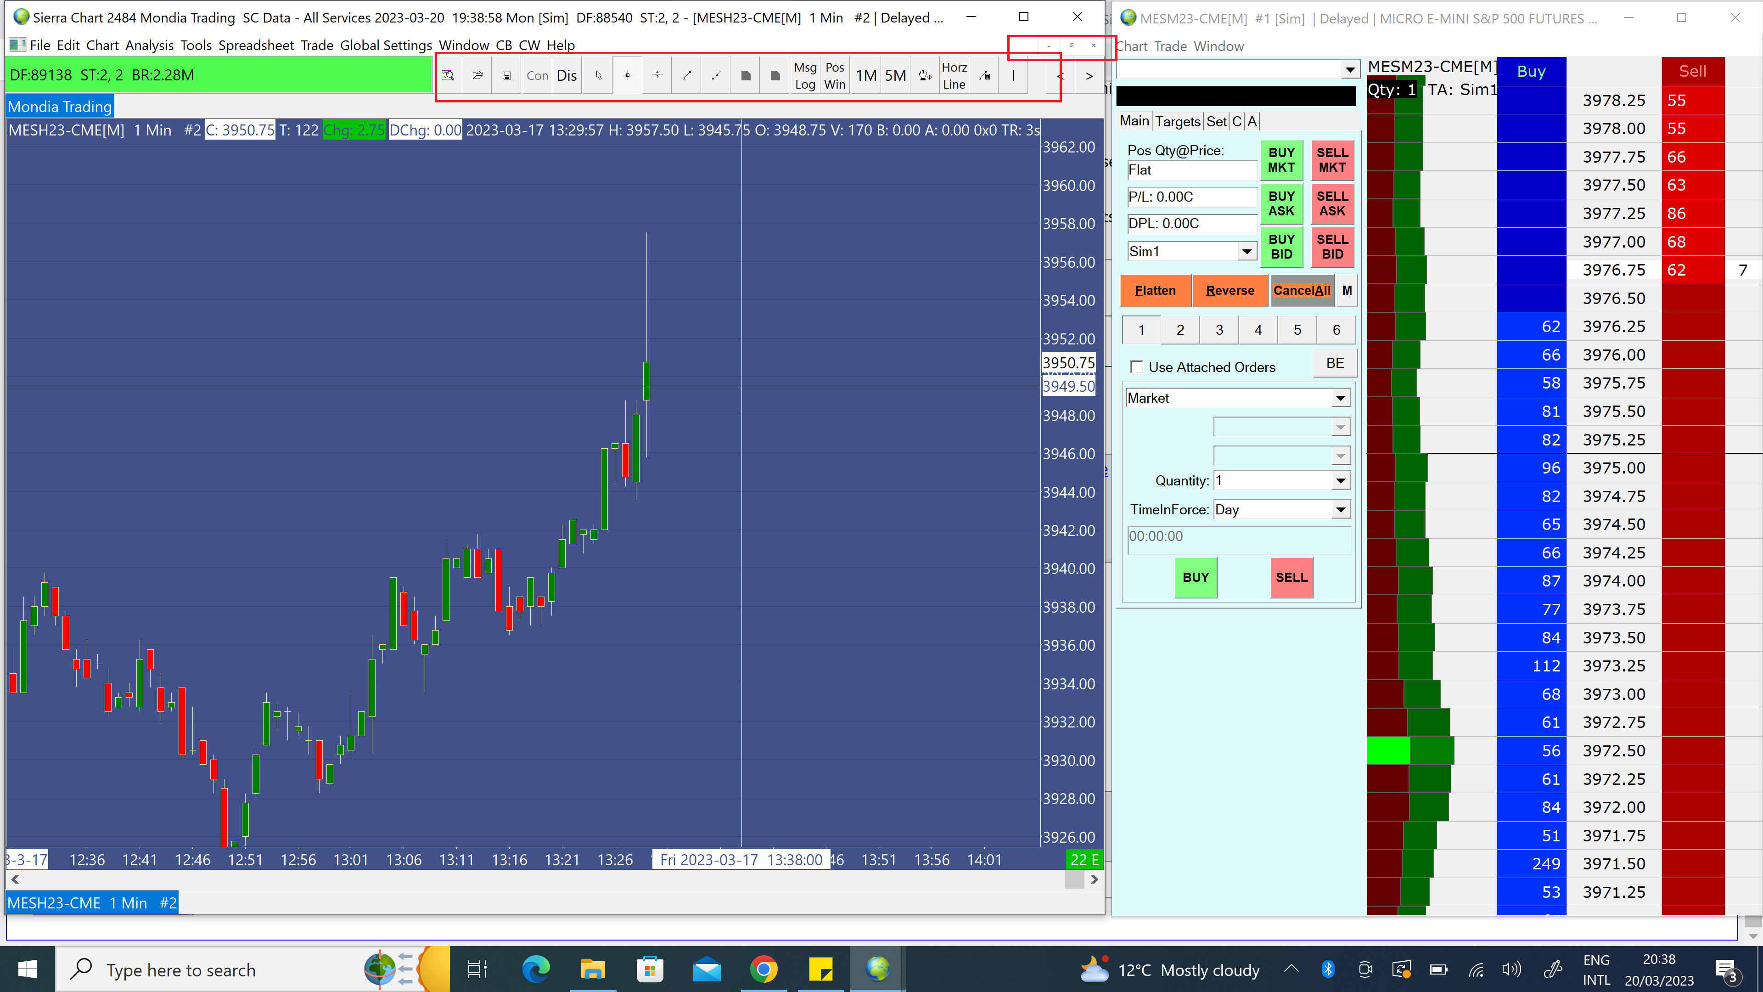Open the Global Settings menu
1763x992 pixels.
(386, 45)
